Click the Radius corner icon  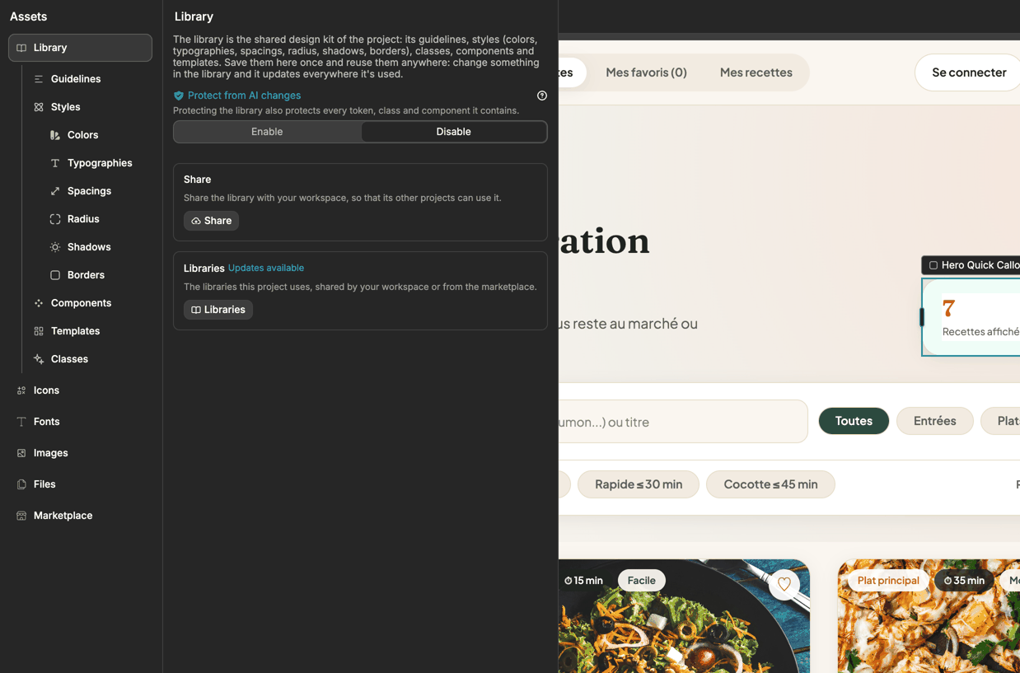(55, 219)
